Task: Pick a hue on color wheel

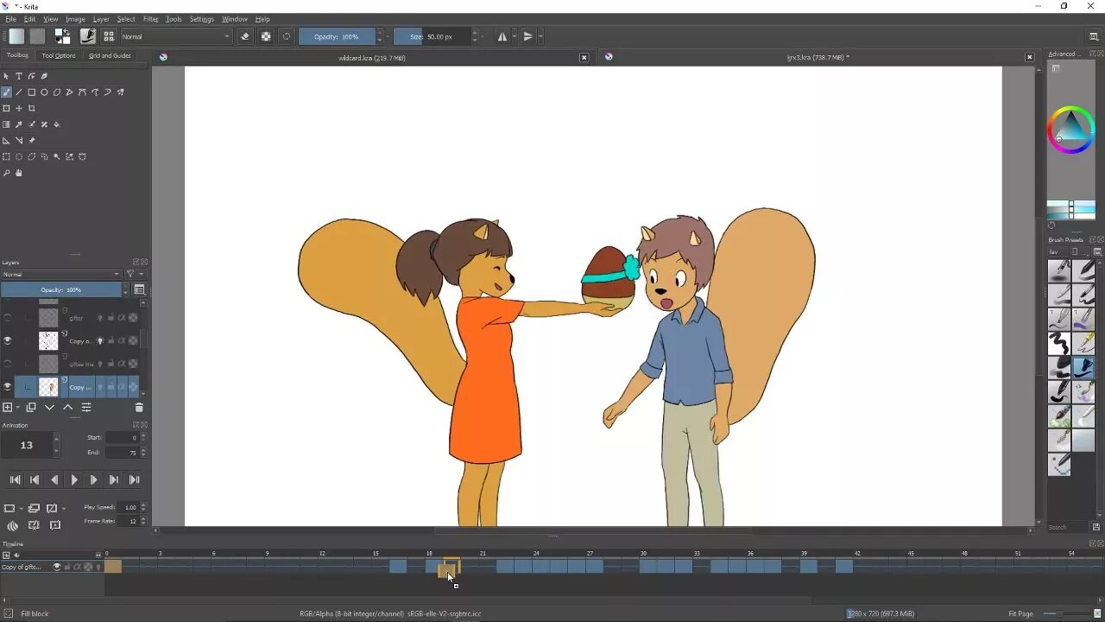Action: [x=1071, y=130]
